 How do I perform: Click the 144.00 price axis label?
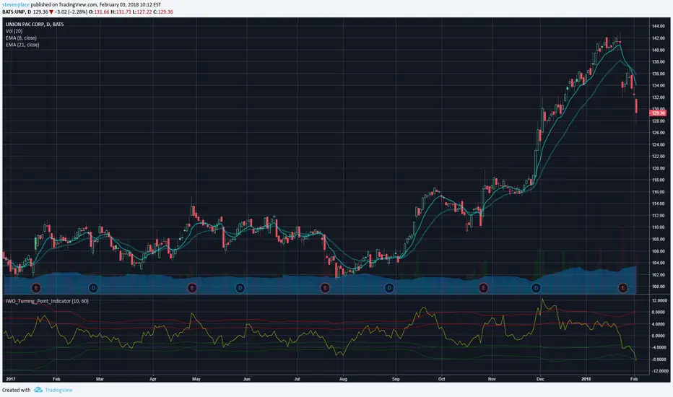[x=658, y=26]
